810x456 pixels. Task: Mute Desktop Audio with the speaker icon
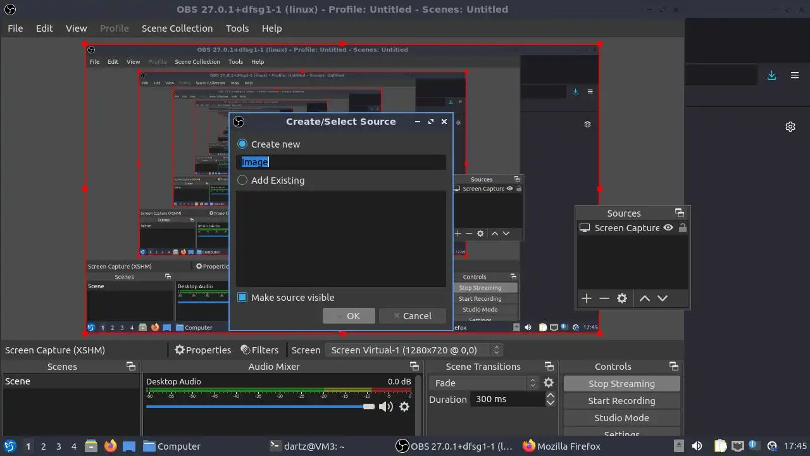pos(385,407)
